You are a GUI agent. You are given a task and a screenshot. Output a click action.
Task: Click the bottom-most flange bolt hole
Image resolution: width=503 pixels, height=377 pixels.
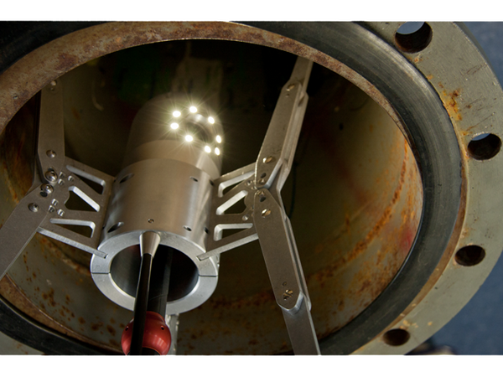(x=397, y=336)
